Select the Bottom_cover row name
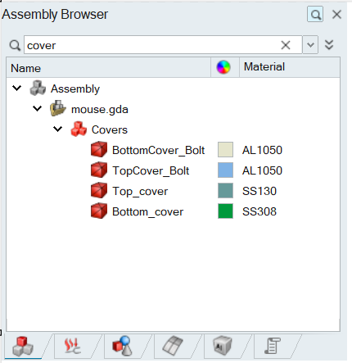 tap(147, 212)
